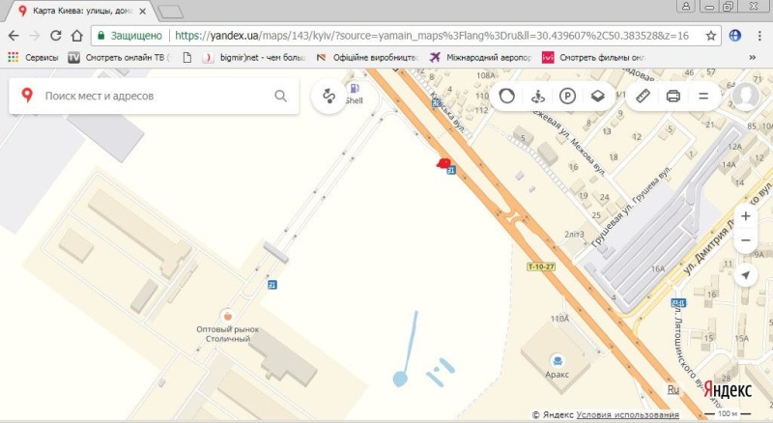
Task: Enable street panoramas view
Action: (x=538, y=97)
